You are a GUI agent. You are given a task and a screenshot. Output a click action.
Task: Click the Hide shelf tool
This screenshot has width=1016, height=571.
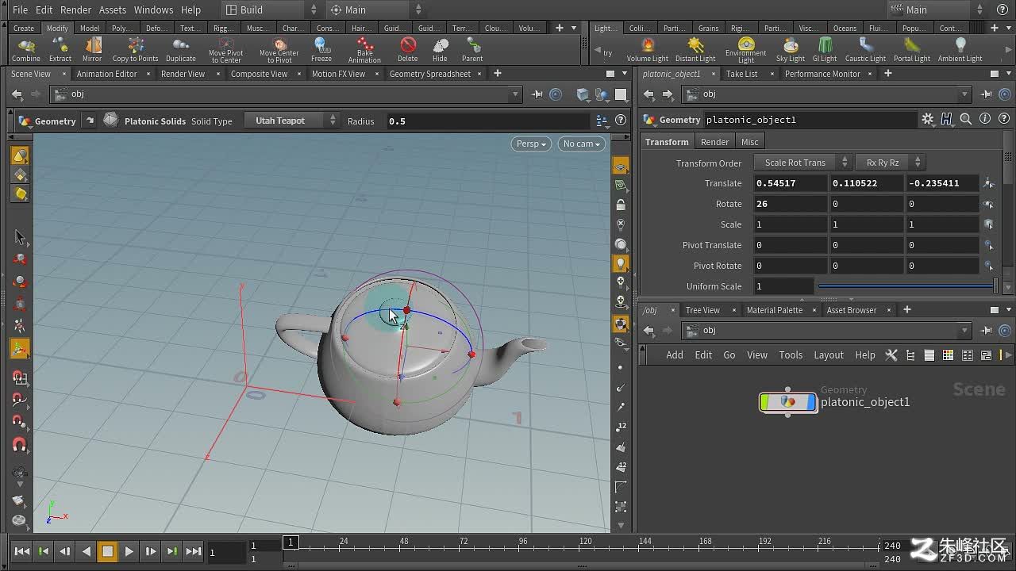coord(440,50)
